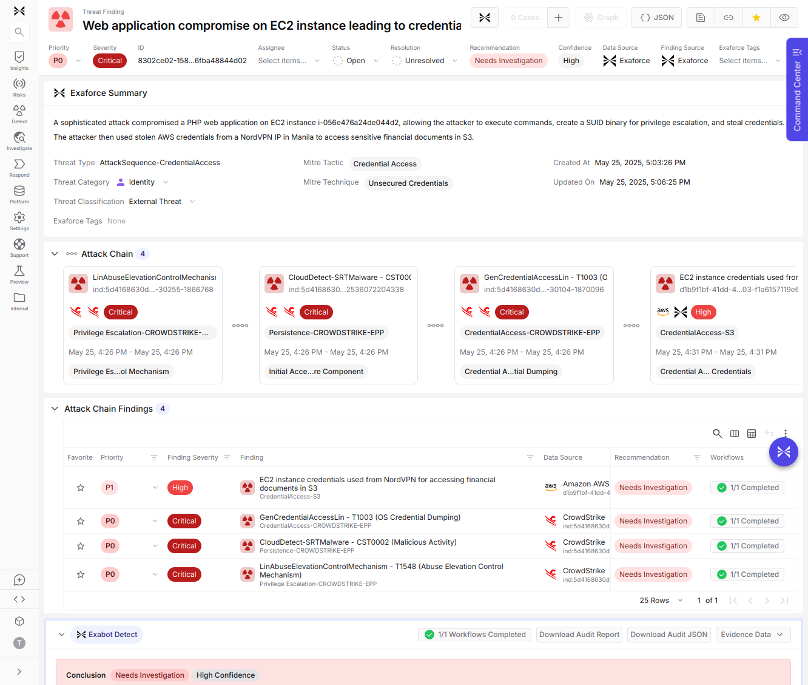Open Finding Severity column filter menu
This screenshot has height=685, width=808.
click(x=227, y=457)
